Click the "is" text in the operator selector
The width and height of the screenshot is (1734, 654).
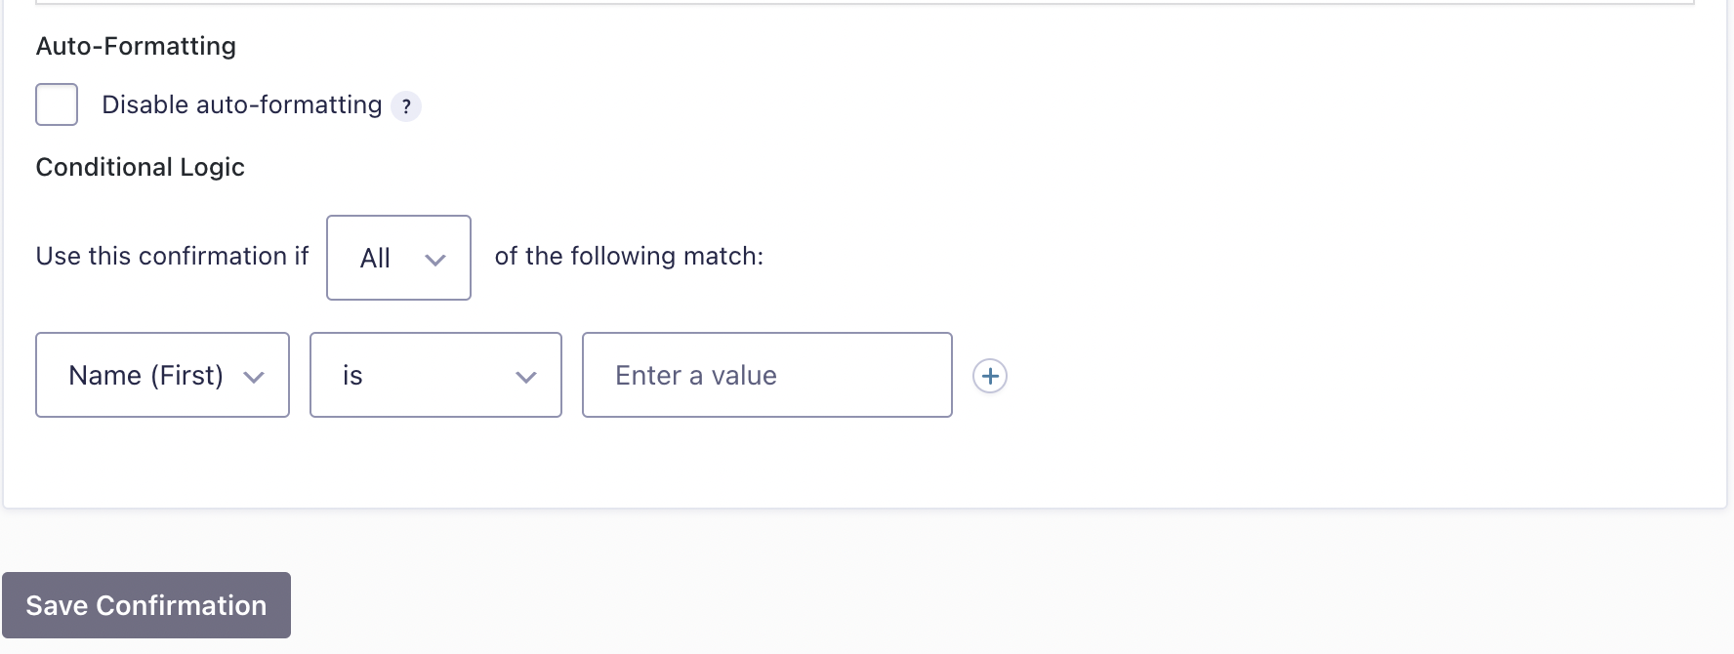point(352,376)
